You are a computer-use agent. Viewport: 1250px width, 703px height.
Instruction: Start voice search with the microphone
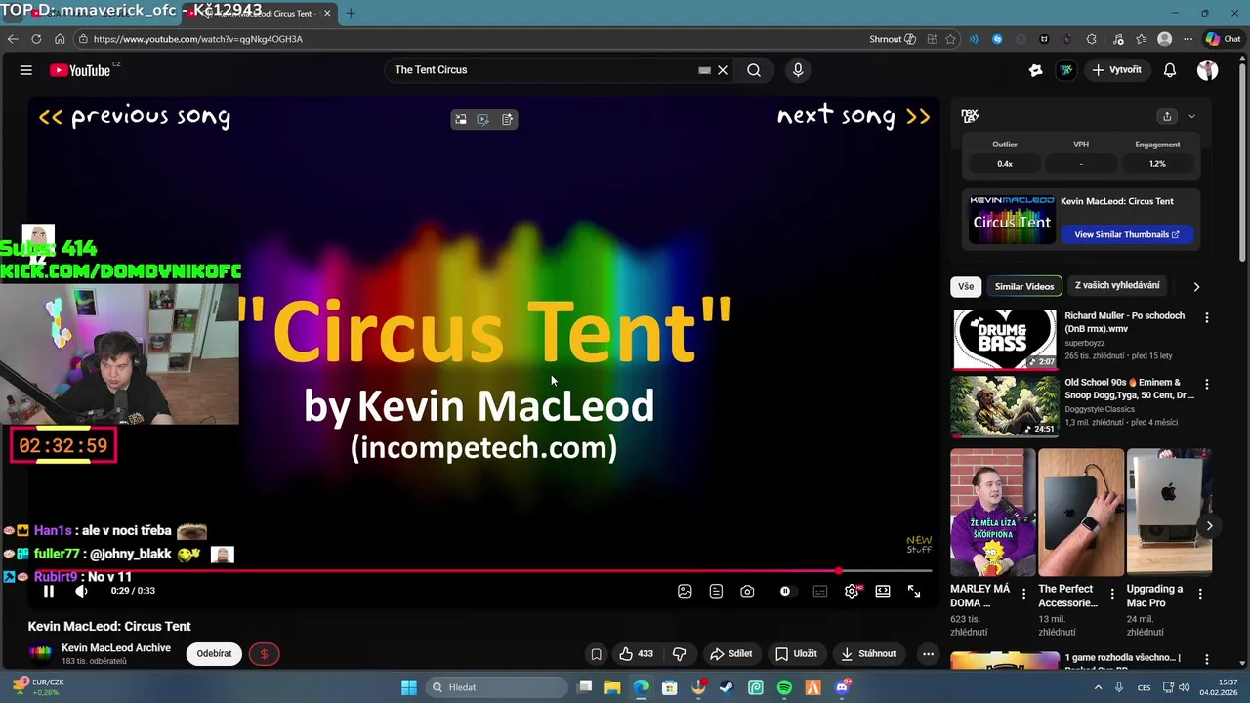click(x=798, y=70)
